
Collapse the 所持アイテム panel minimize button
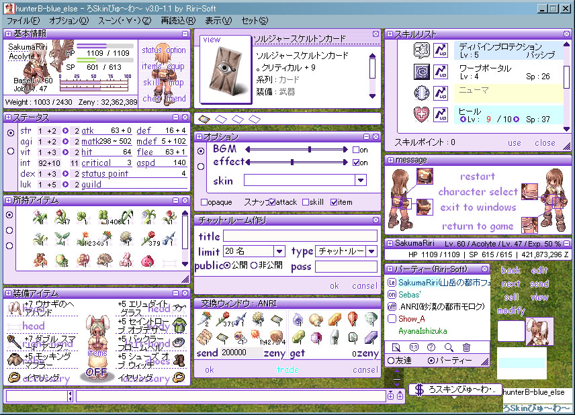coord(175,201)
